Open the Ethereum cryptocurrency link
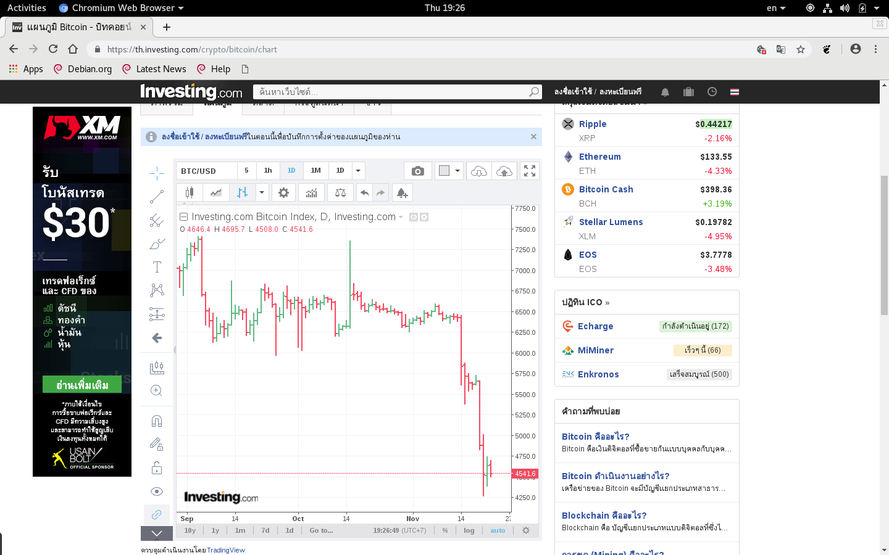The height and width of the screenshot is (555, 889). (600, 157)
